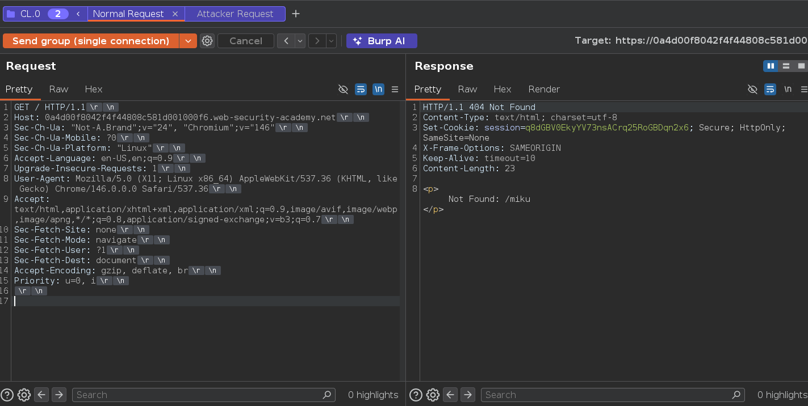Open Burp AI
The height and width of the screenshot is (406, 808).
pos(382,41)
